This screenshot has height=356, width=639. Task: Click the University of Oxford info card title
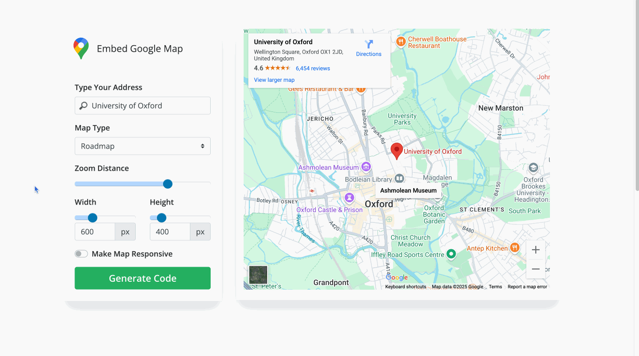coord(283,42)
